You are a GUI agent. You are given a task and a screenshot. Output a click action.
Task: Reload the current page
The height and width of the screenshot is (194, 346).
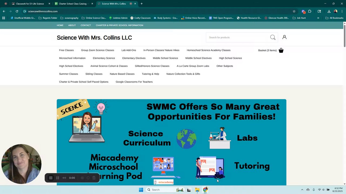17,11
